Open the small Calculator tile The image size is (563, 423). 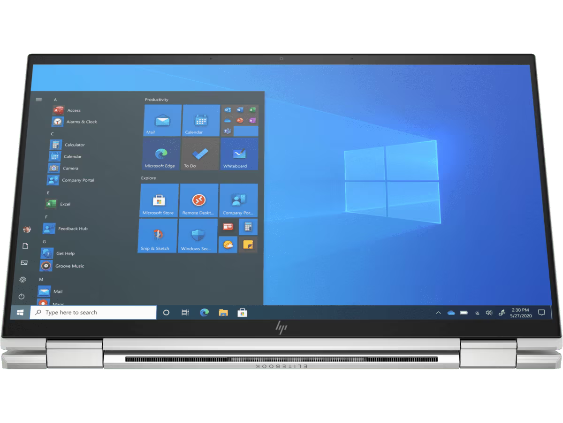pos(248,227)
